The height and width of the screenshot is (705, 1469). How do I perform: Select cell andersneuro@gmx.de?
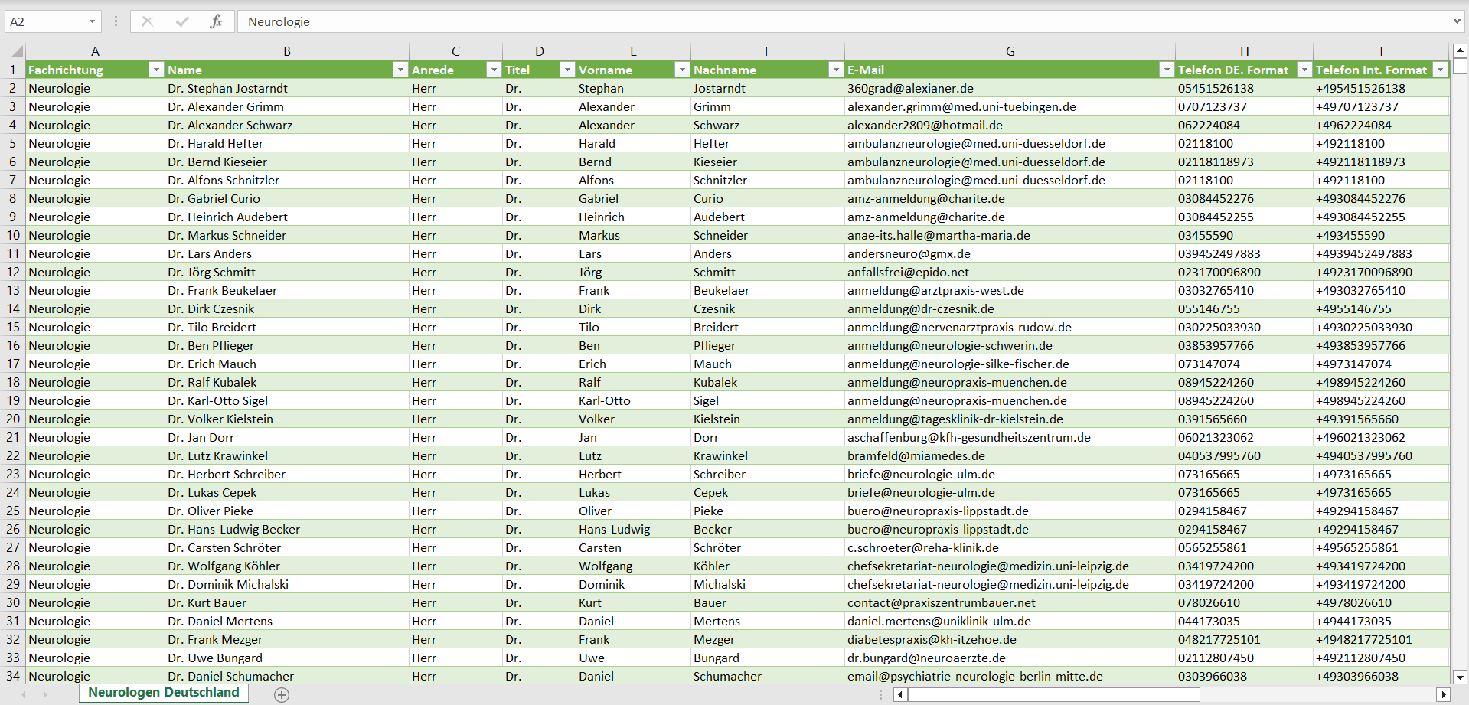pyautogui.click(x=1010, y=253)
